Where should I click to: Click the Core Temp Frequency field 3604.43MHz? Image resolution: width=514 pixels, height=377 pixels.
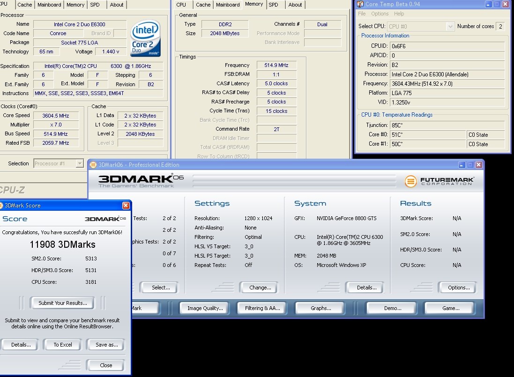447,83
